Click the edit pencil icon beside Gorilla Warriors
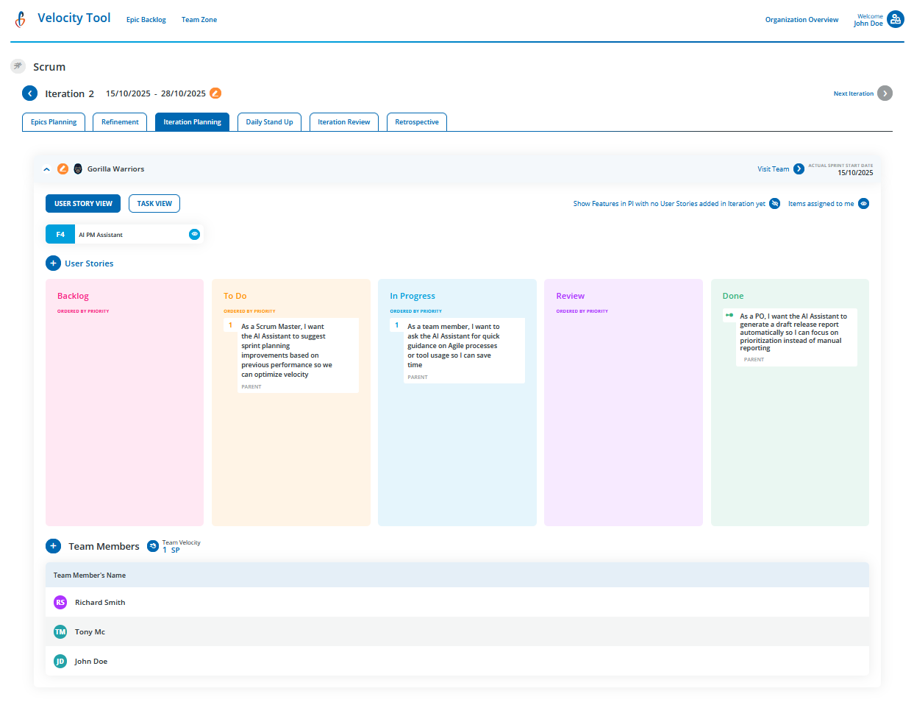914x719 pixels. 63,169
